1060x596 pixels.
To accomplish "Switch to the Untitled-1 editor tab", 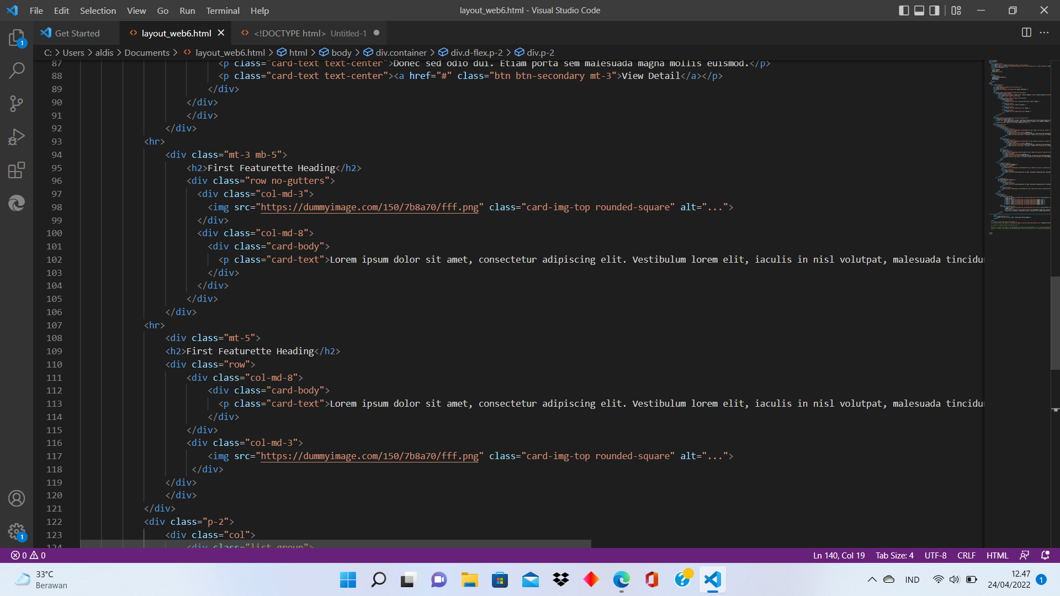I will [309, 33].
